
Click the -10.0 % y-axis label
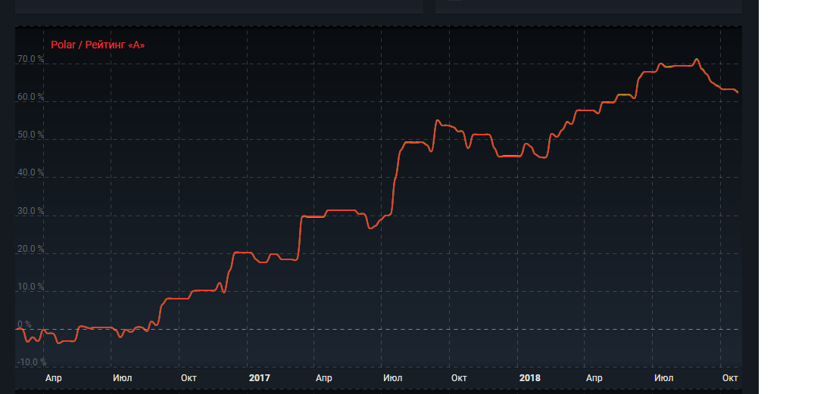[31, 362]
